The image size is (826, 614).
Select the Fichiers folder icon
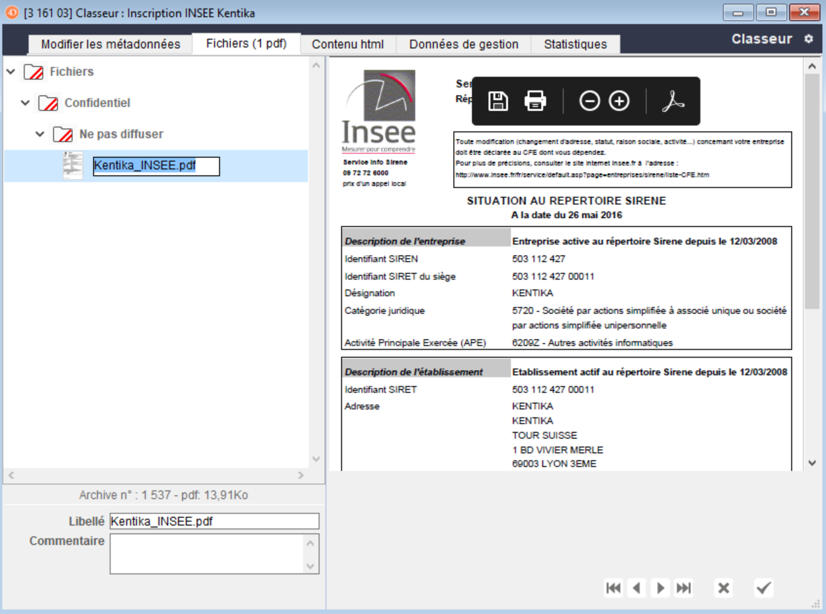(x=33, y=72)
